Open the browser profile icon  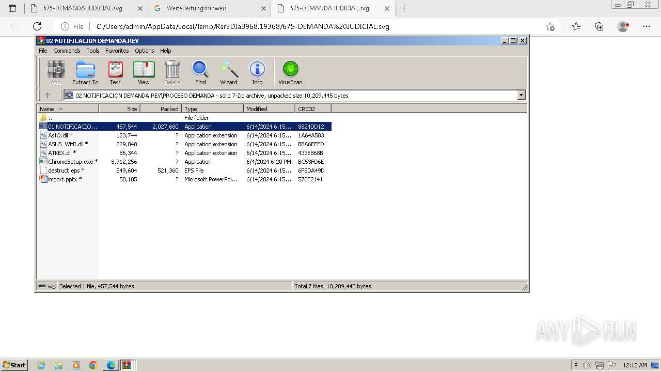click(623, 26)
